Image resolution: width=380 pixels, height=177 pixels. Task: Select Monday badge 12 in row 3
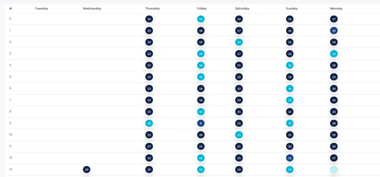click(x=334, y=54)
